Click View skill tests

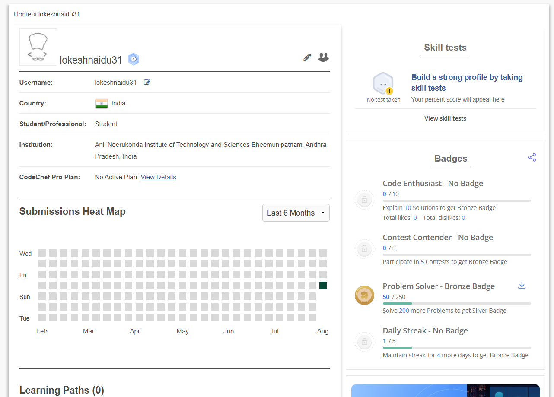point(446,118)
